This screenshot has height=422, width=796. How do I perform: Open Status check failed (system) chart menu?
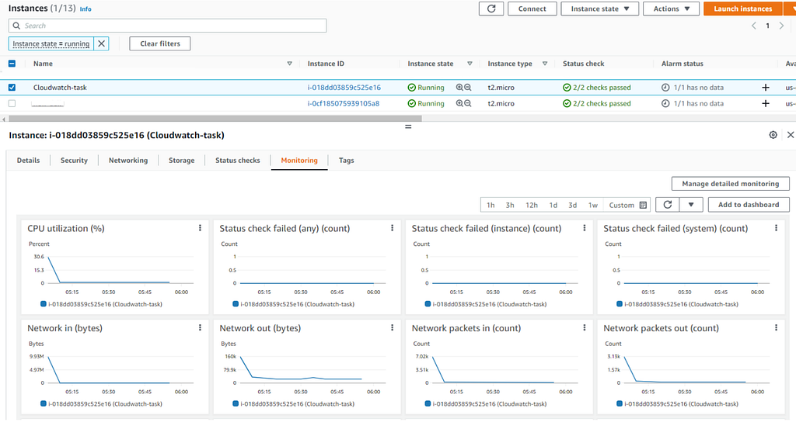(x=777, y=228)
